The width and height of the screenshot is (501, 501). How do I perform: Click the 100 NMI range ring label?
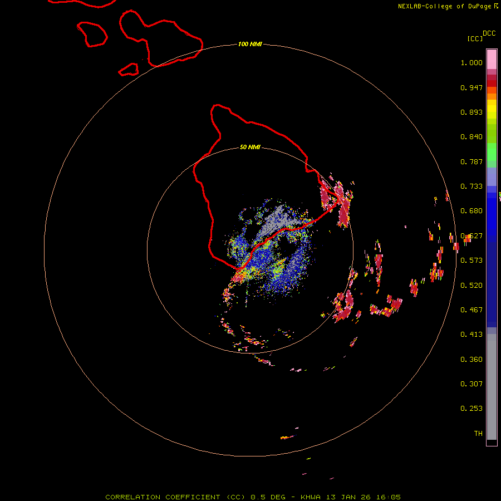250,44
